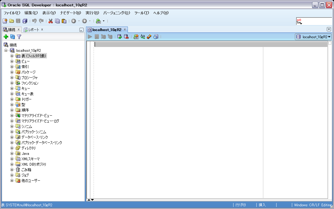Copy selection with Copy icon
334x209 pixels.
57,21
